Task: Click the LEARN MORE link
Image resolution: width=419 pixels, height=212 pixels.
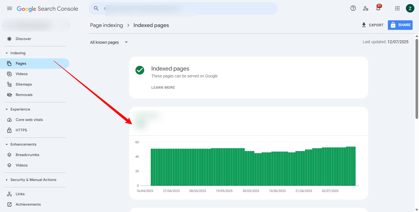Action: 163,88
